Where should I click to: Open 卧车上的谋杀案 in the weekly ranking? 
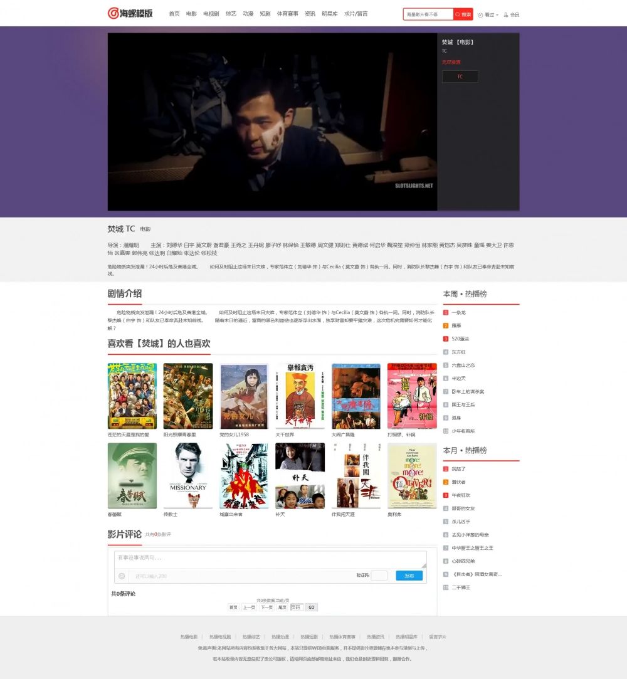point(468,391)
